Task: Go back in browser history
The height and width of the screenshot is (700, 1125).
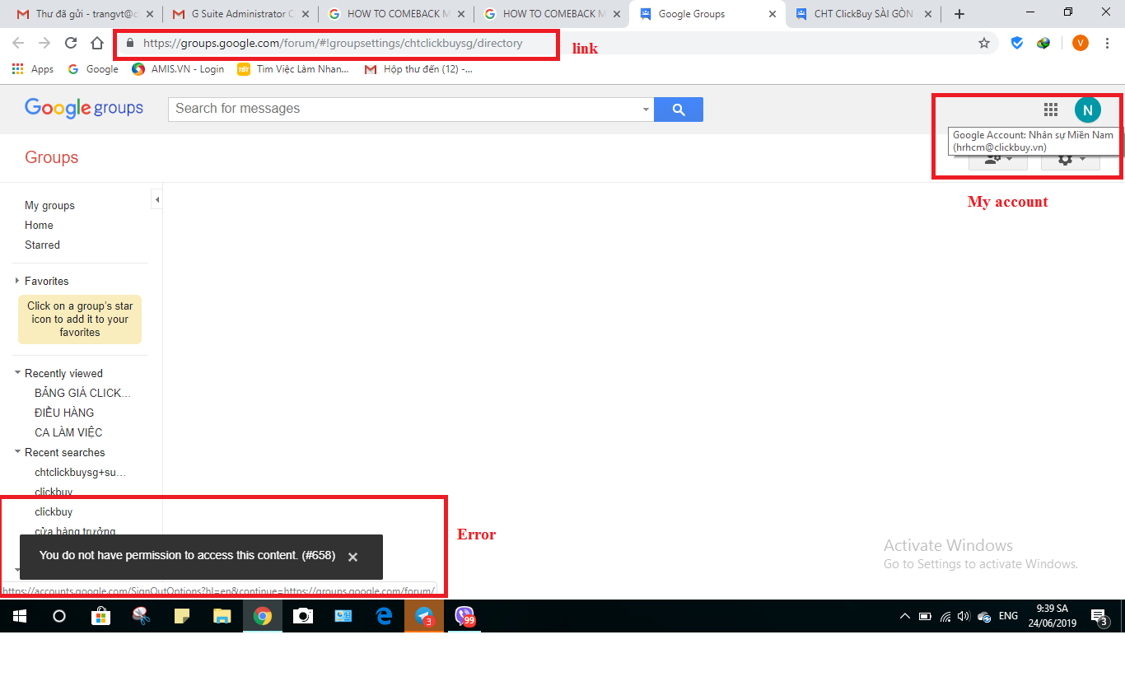Action: click(18, 44)
